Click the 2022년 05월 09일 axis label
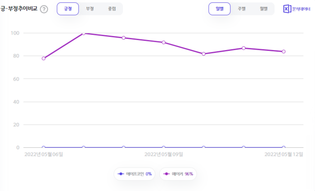Viewport: 315px width, 191px height. click(163, 154)
